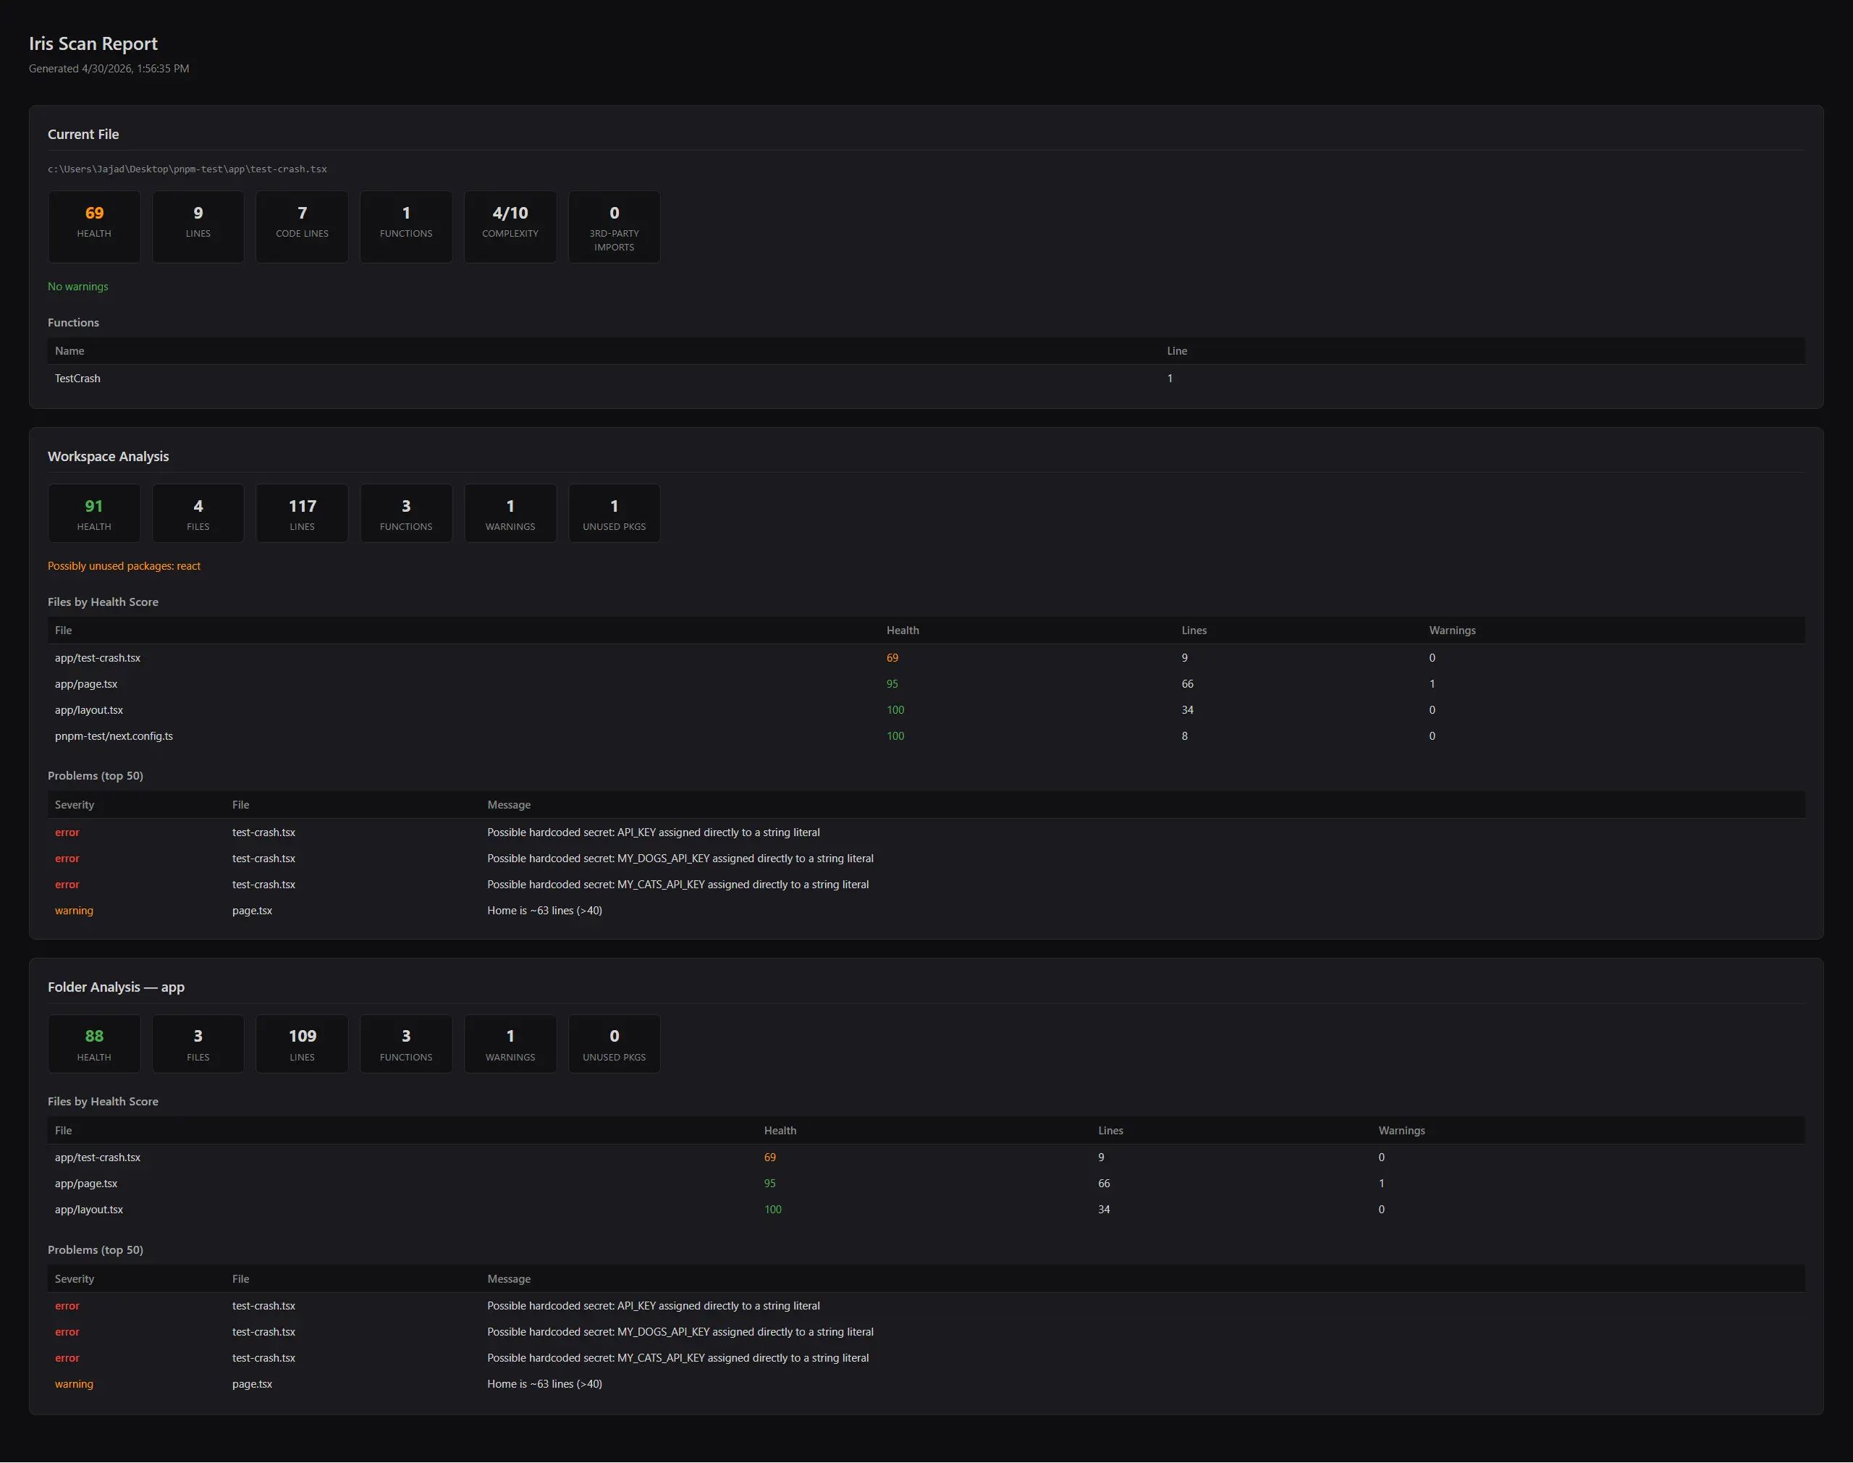Click the 1 FUNCTIONS card in Current File
1853x1463 pixels.
[406, 227]
